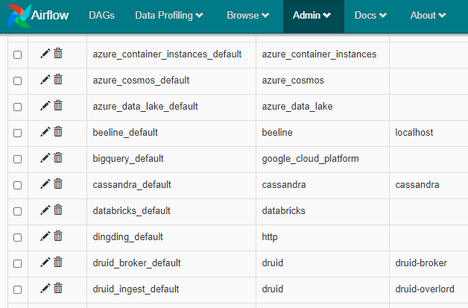Screen dimensions: 468x308
Task: Expand the Browse dropdown menu
Action: pos(248,16)
